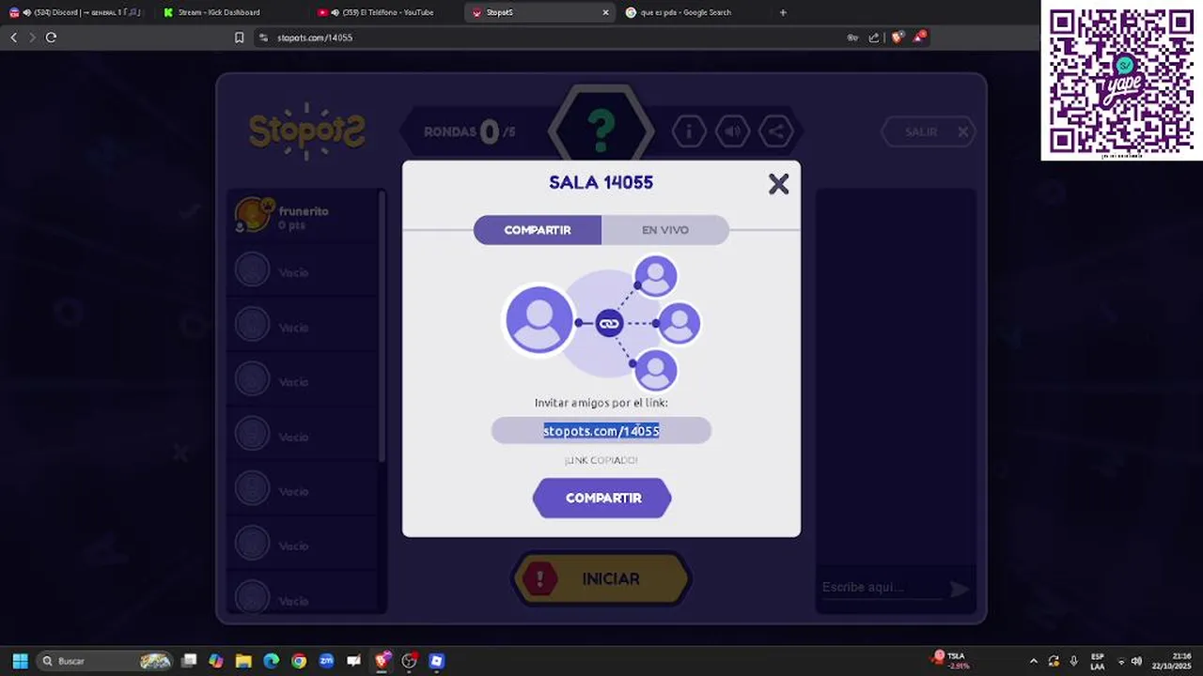The image size is (1203, 676).
Task: Click the SALIR exit button
Action: coord(929,132)
